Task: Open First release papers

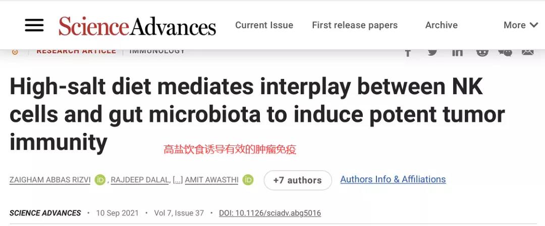Action: (x=355, y=25)
